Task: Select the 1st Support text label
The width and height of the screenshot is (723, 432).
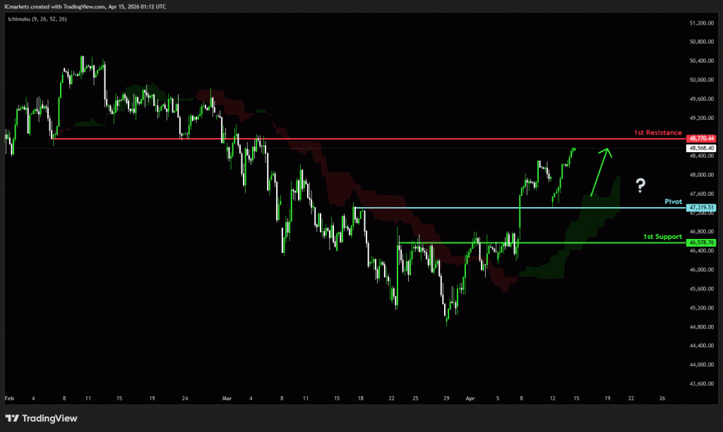Action: pos(662,237)
